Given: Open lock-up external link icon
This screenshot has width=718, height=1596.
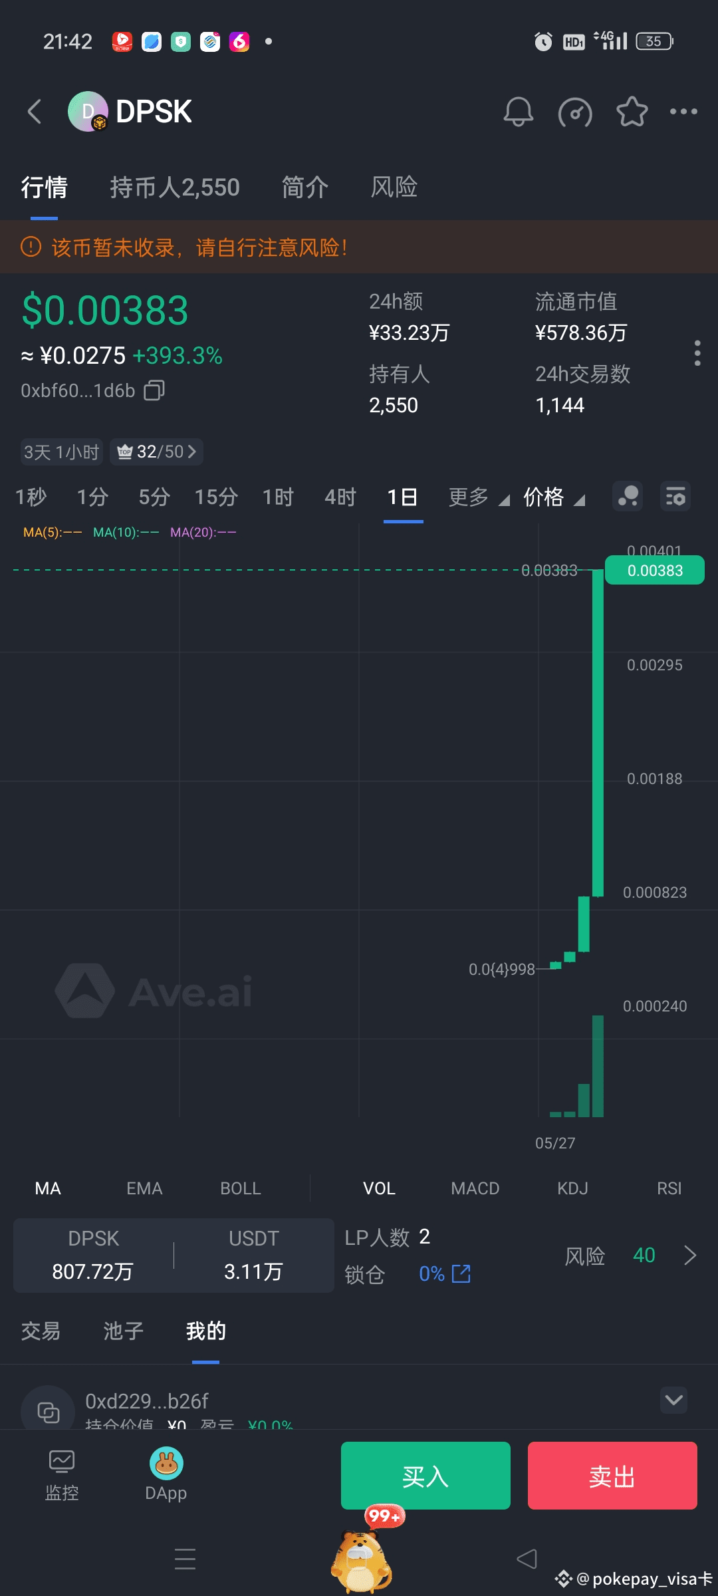Looking at the screenshot, I should (x=461, y=1273).
